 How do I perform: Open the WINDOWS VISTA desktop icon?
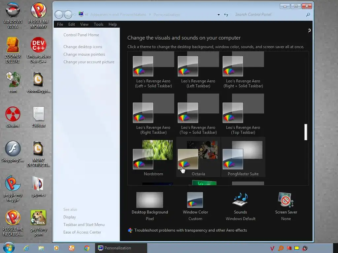coord(13,15)
